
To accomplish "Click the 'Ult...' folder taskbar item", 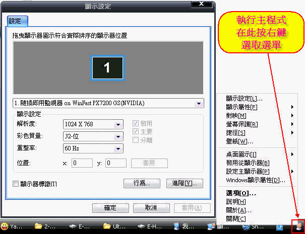I will pos(114,226).
